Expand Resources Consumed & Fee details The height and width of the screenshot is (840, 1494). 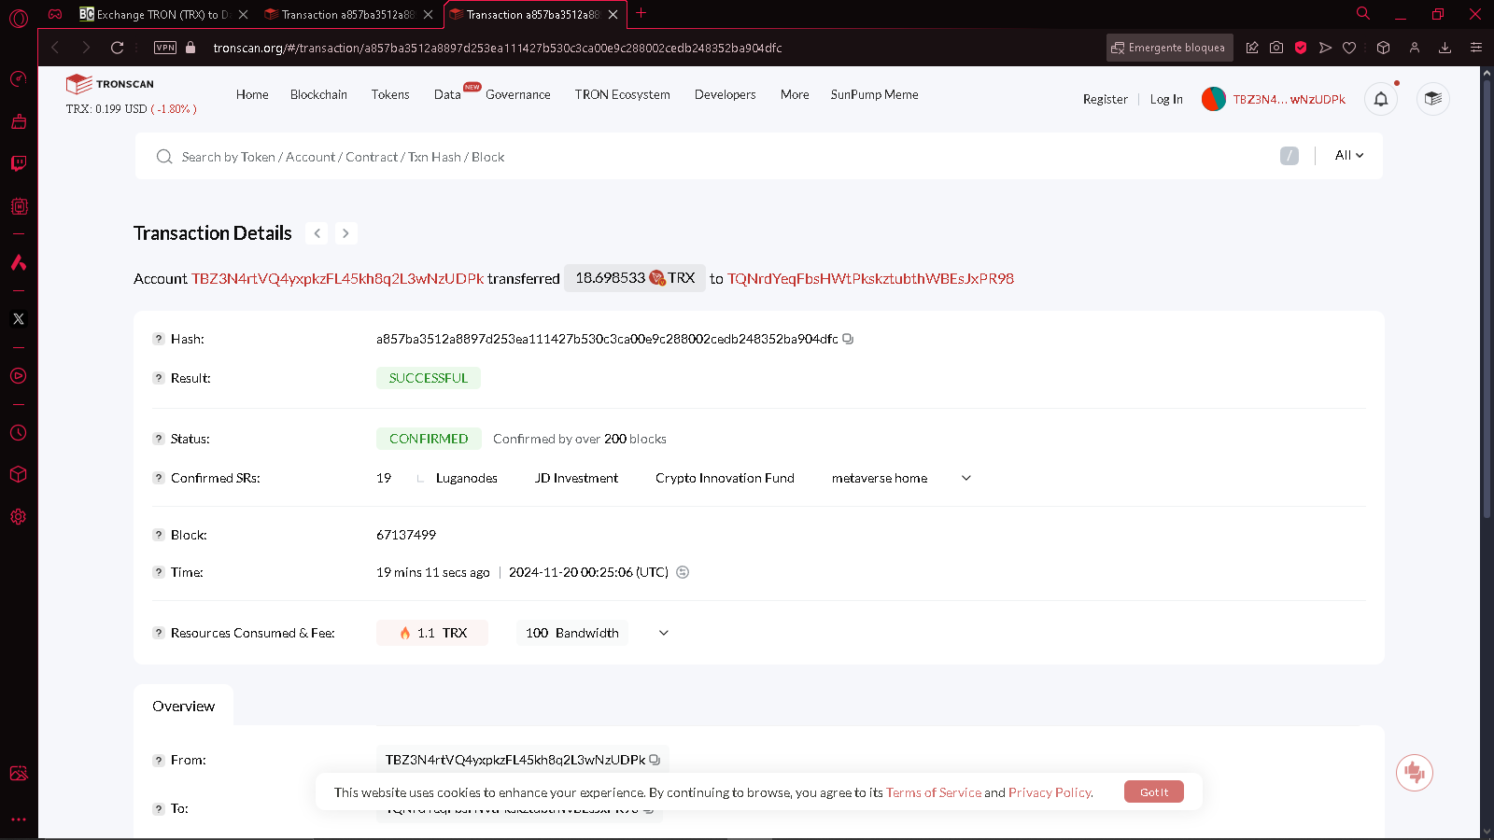(x=664, y=633)
